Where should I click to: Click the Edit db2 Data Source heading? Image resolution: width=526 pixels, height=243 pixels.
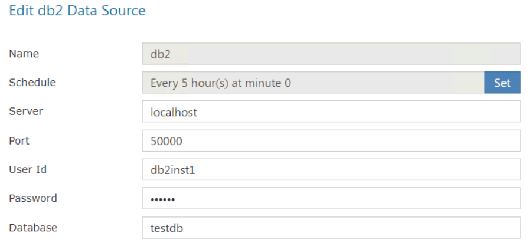(77, 11)
